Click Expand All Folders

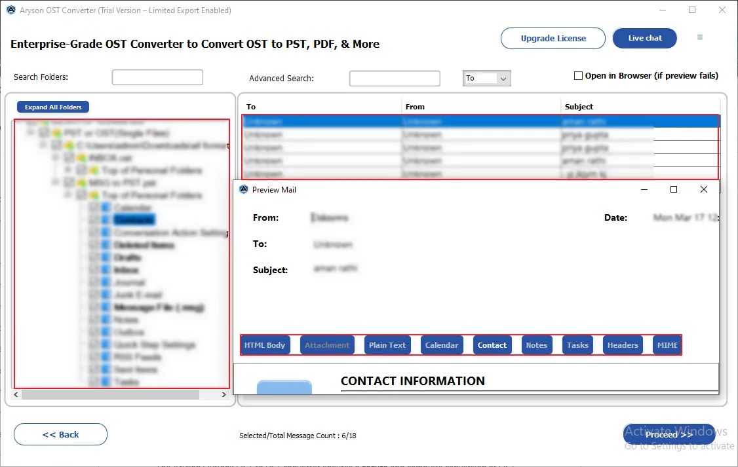(x=53, y=107)
